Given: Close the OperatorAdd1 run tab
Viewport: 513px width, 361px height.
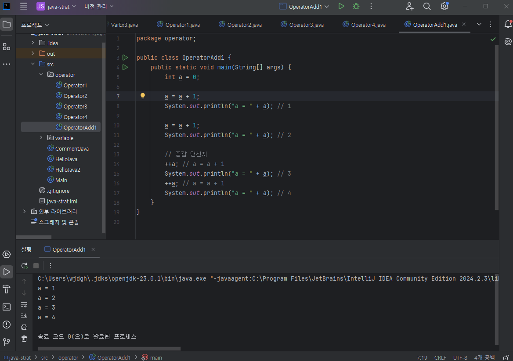Looking at the screenshot, I should pyautogui.click(x=93, y=249).
